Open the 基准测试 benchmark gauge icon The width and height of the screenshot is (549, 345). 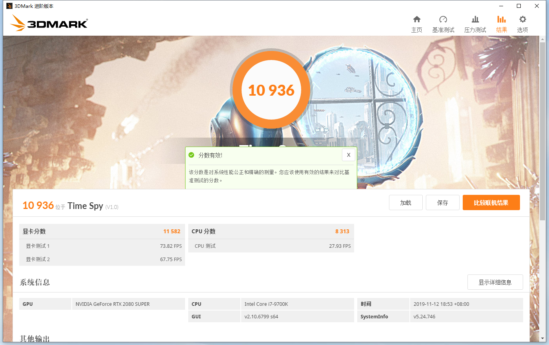click(x=443, y=19)
